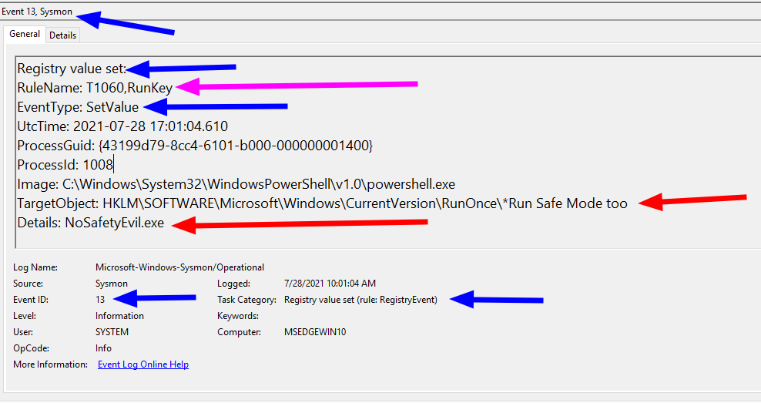Select the TargetObject RunOnce registry path
The width and height of the screenshot is (761, 403).
[x=322, y=203]
